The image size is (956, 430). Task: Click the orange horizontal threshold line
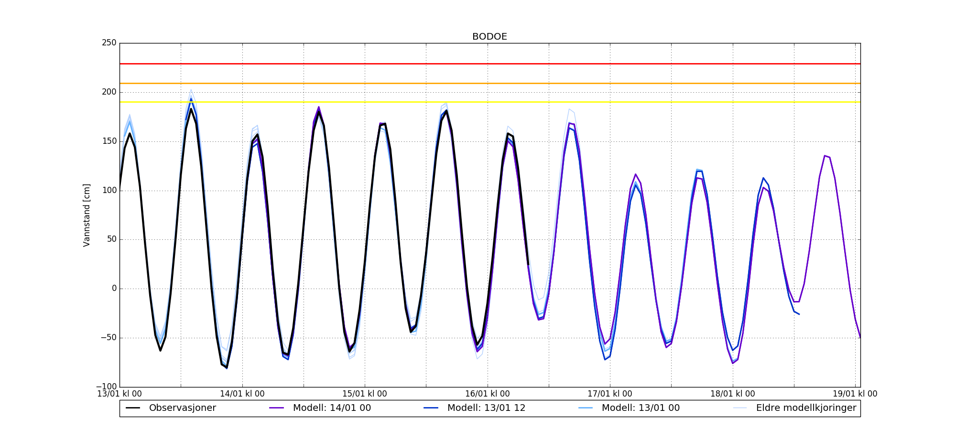pyautogui.click(x=490, y=84)
